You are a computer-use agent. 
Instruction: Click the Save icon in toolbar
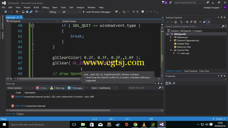point(27,12)
